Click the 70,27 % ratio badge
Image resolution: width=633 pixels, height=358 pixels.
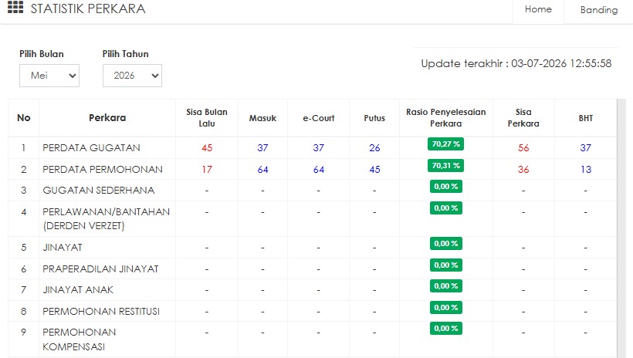(445, 144)
